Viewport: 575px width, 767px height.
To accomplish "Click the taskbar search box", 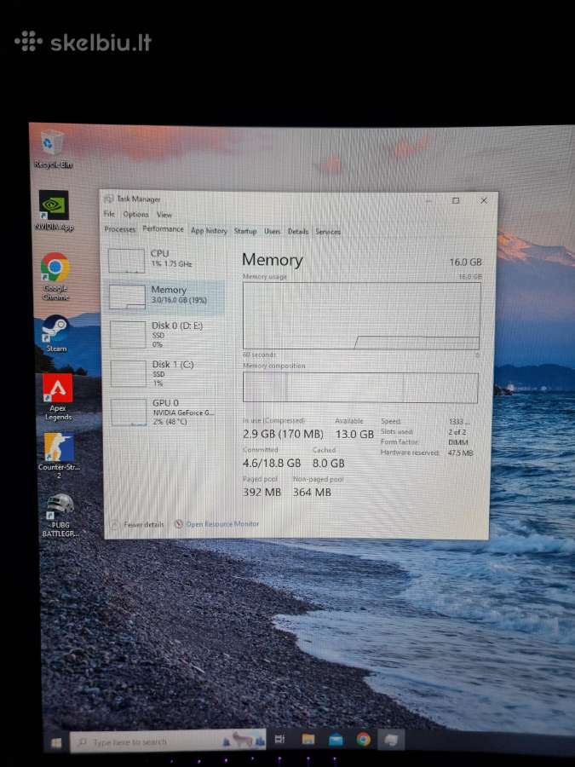I will coord(168,741).
